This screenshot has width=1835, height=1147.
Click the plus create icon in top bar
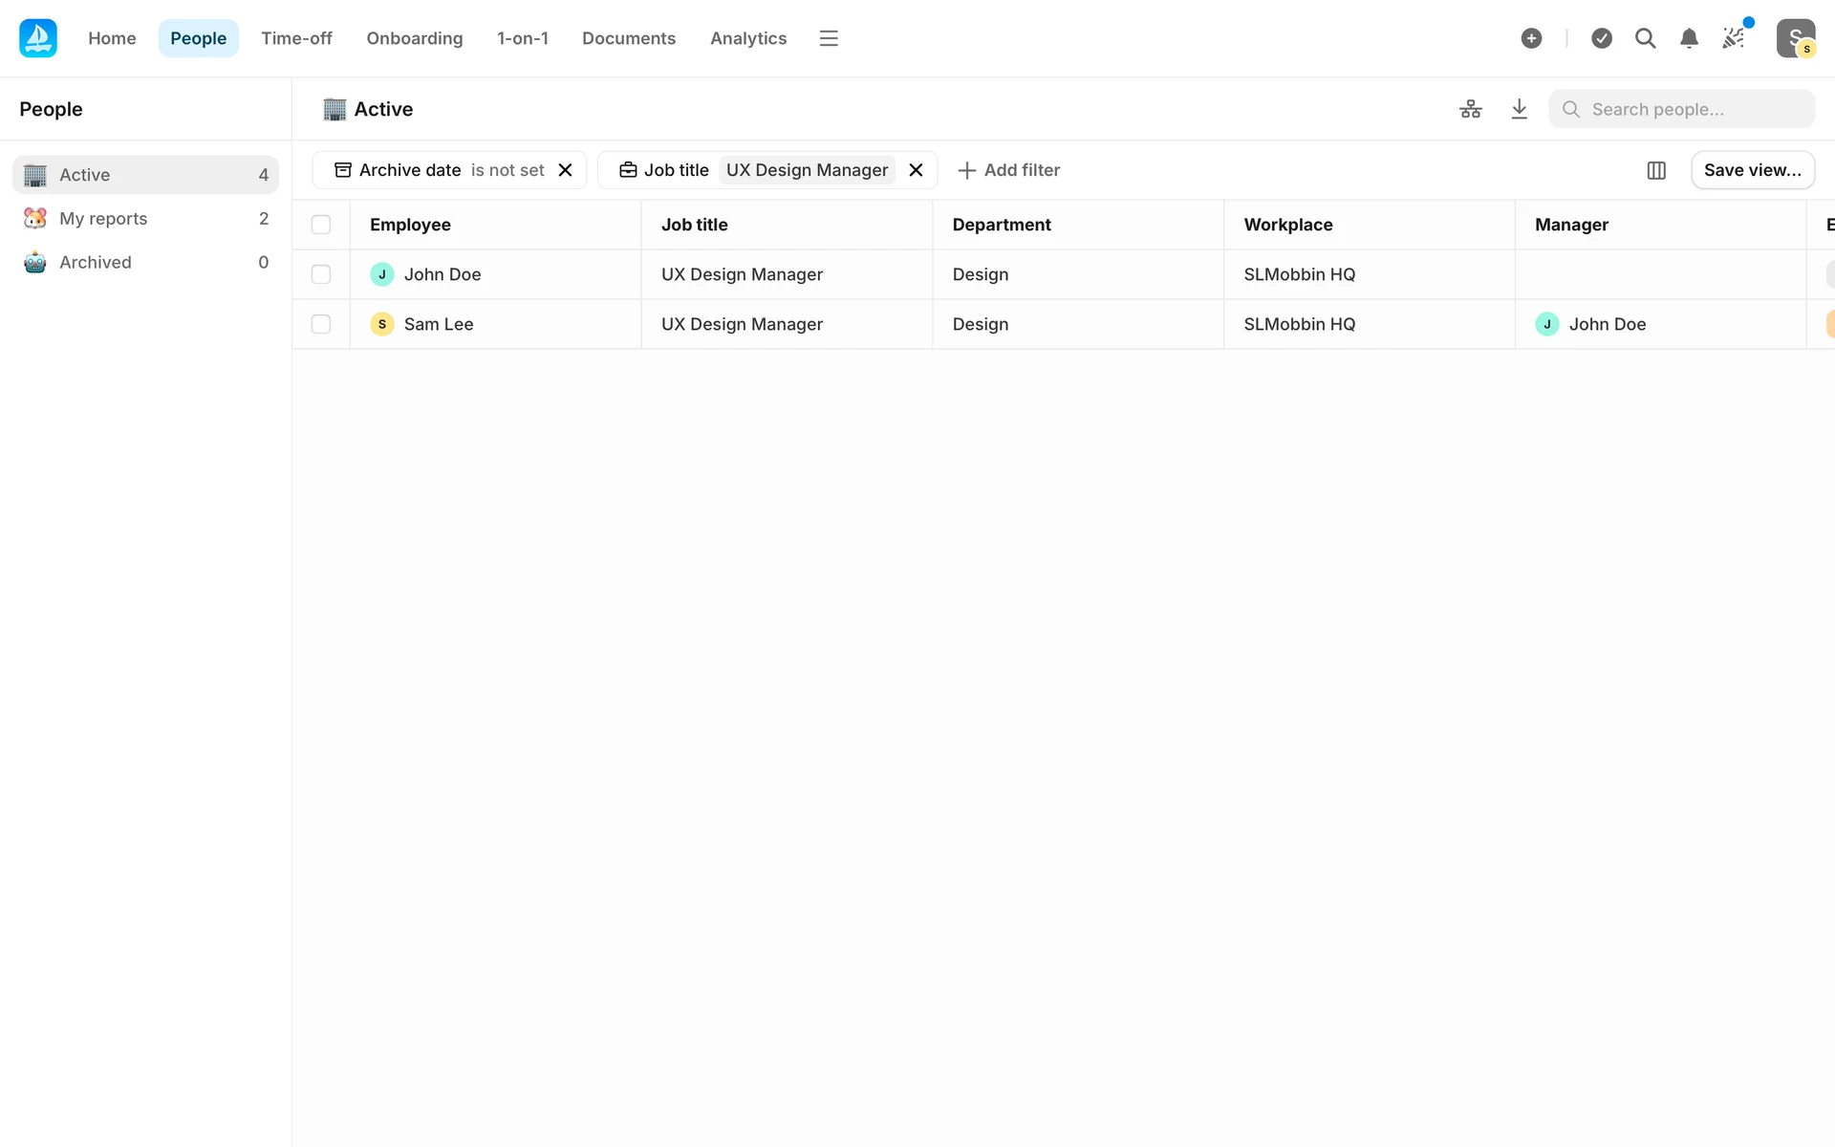click(x=1531, y=38)
